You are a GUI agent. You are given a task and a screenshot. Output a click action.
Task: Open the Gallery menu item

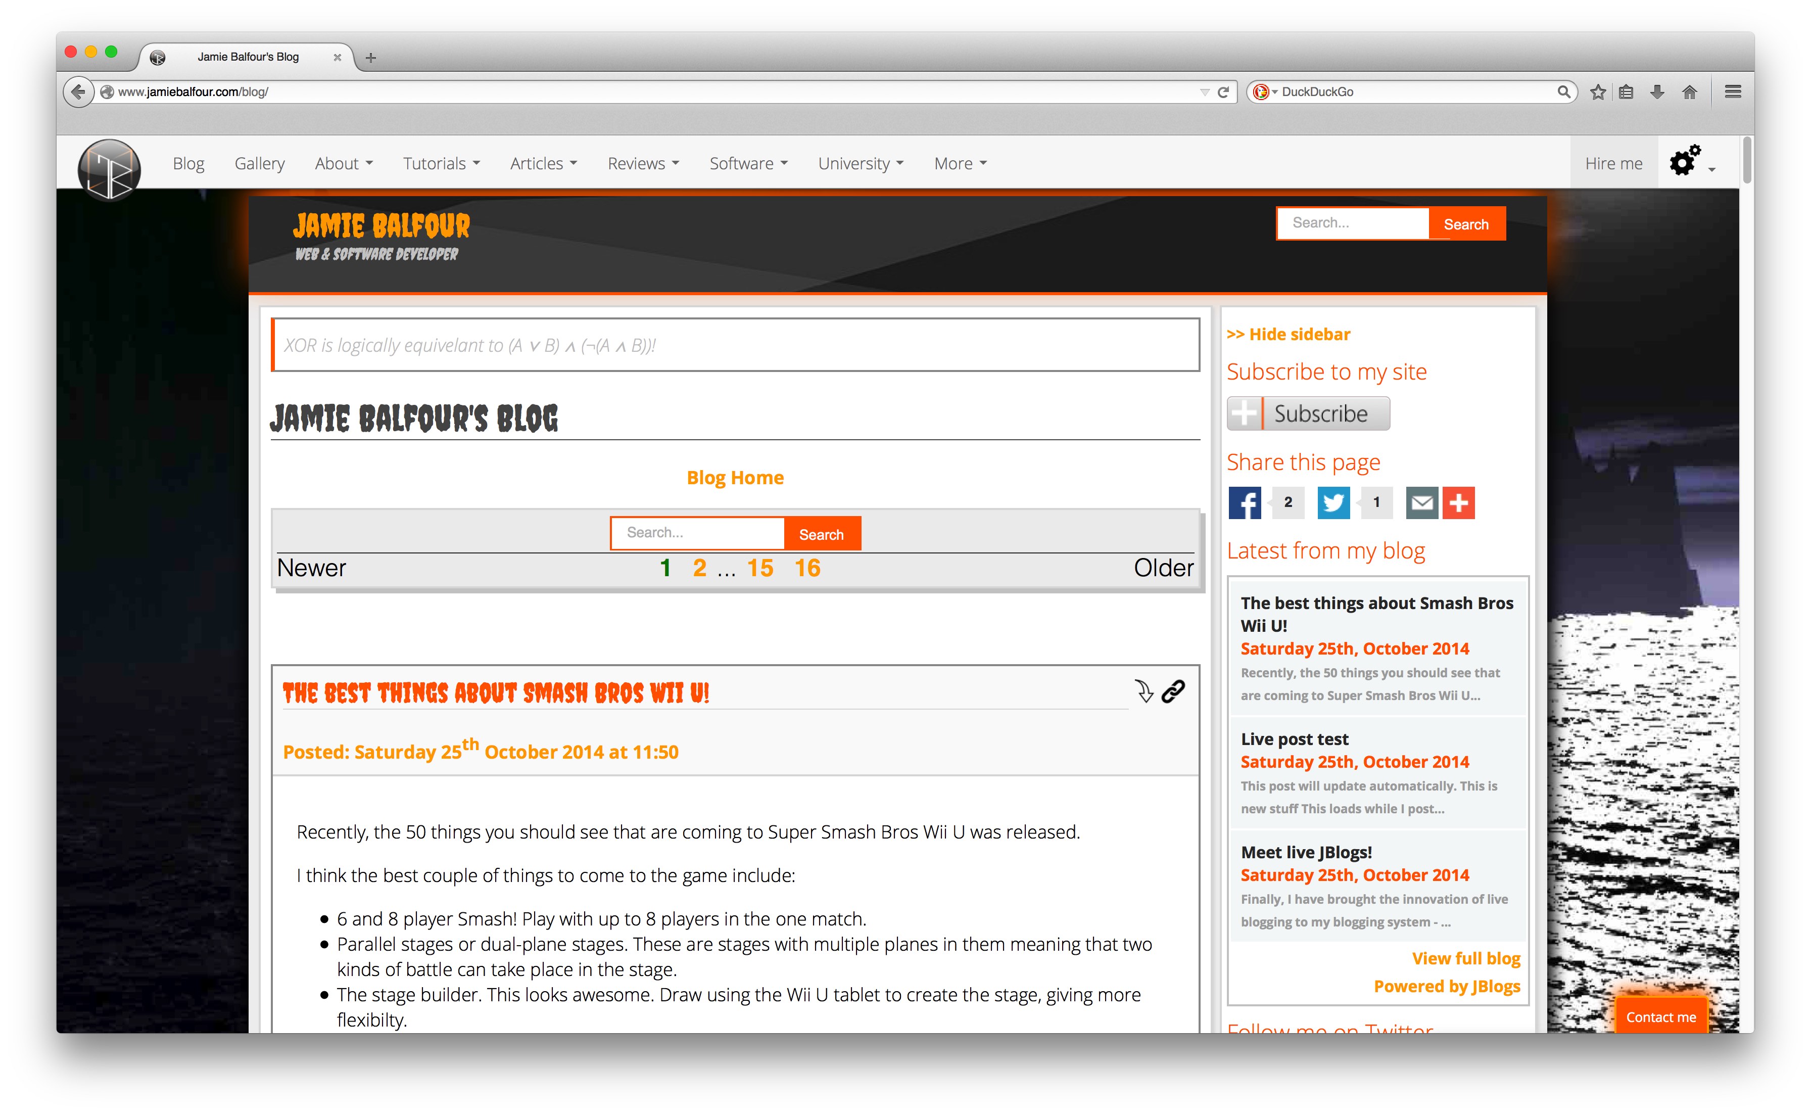pyautogui.click(x=259, y=164)
